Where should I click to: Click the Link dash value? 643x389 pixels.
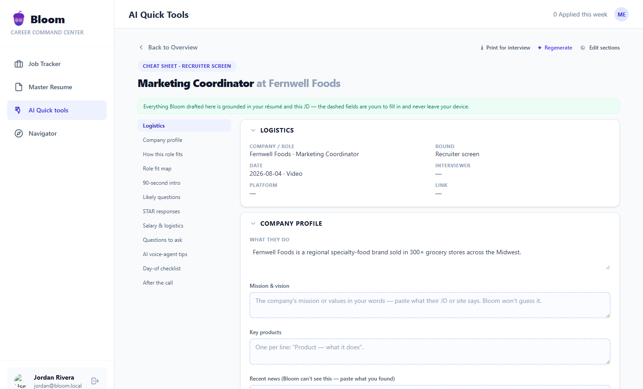438,193
